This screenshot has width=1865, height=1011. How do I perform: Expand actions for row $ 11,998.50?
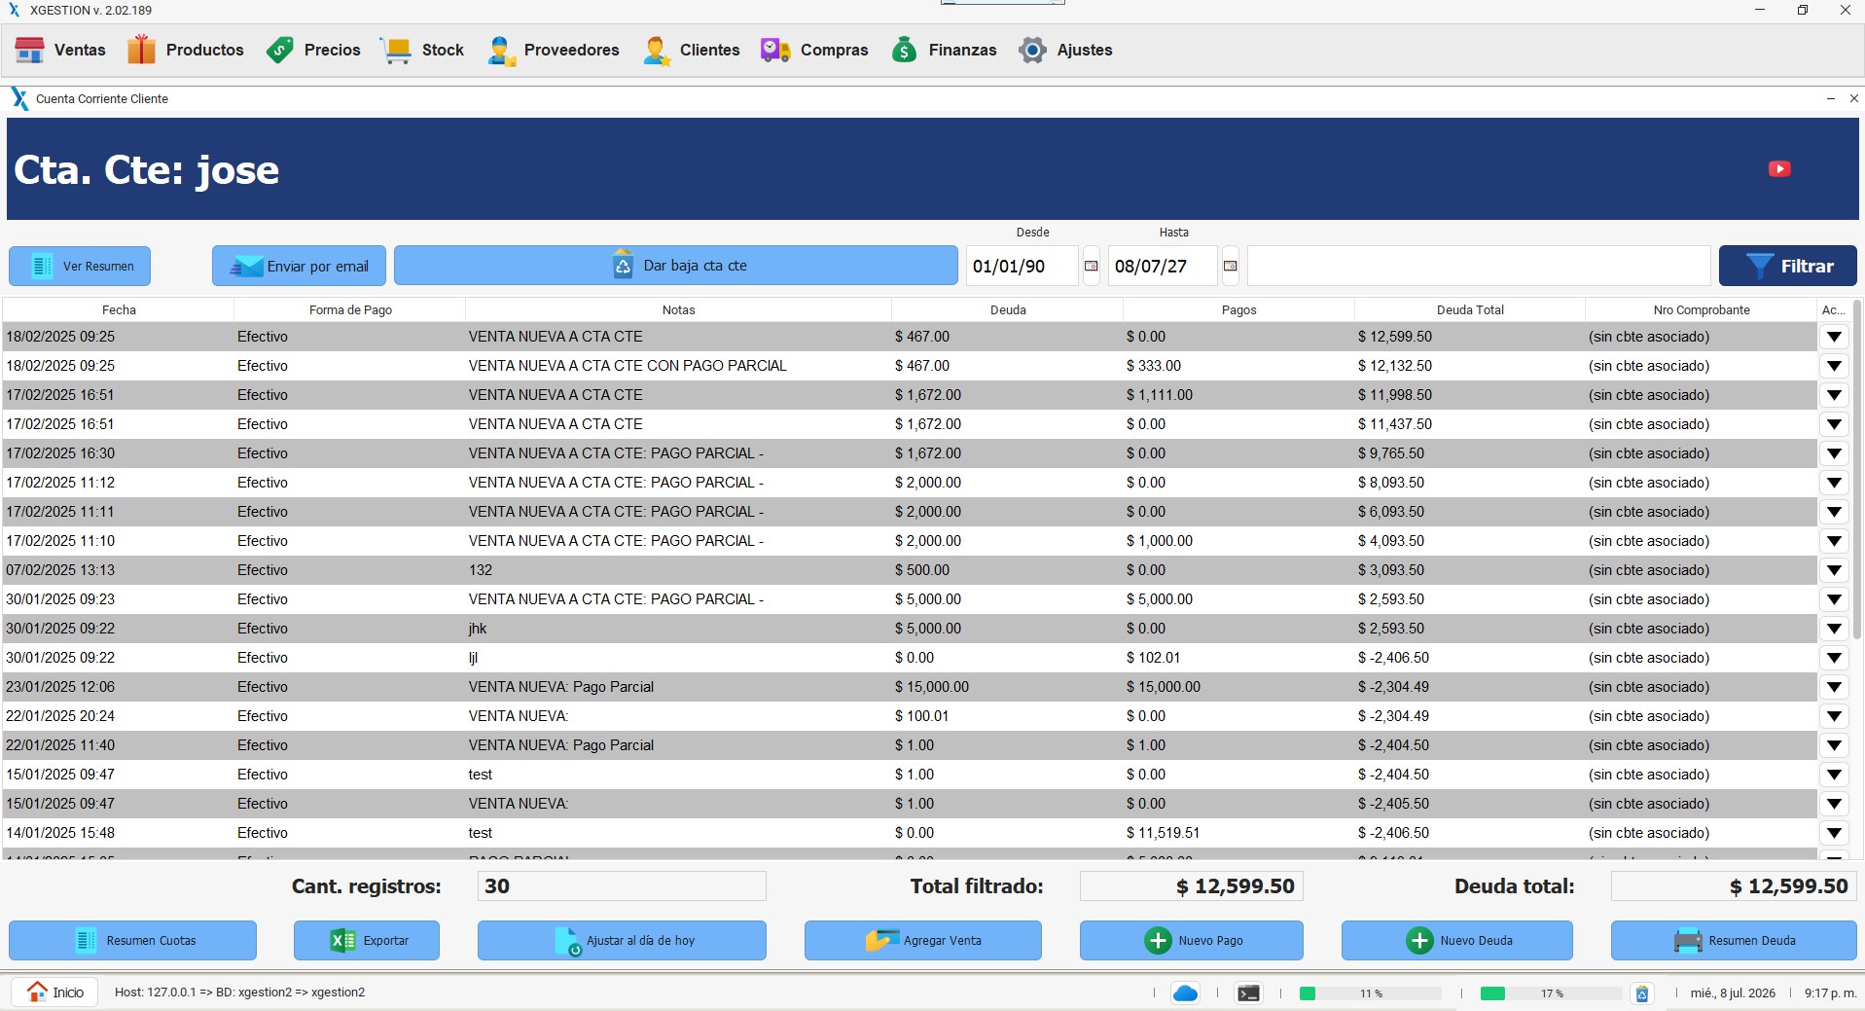1834,395
